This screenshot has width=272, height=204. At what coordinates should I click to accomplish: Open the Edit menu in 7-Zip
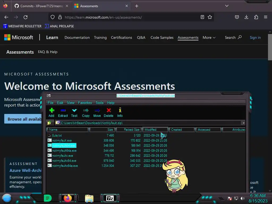click(x=60, y=103)
